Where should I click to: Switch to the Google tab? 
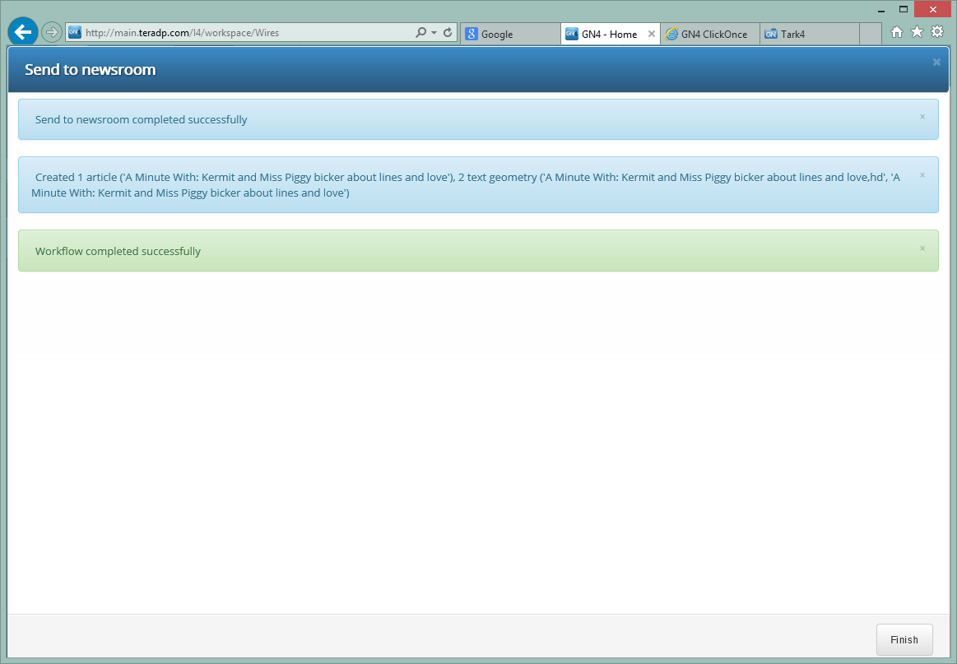510,35
